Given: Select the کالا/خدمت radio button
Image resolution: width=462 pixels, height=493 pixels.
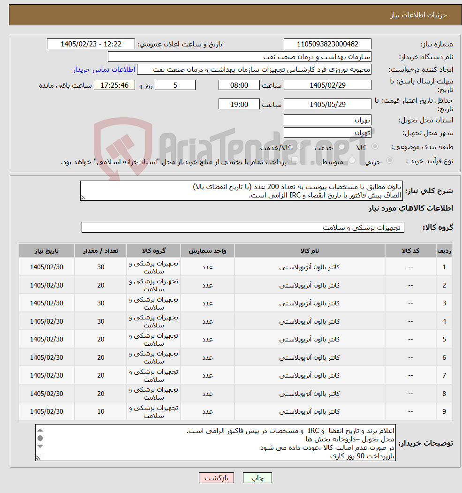Looking at the screenshot, I should coord(300,146).
